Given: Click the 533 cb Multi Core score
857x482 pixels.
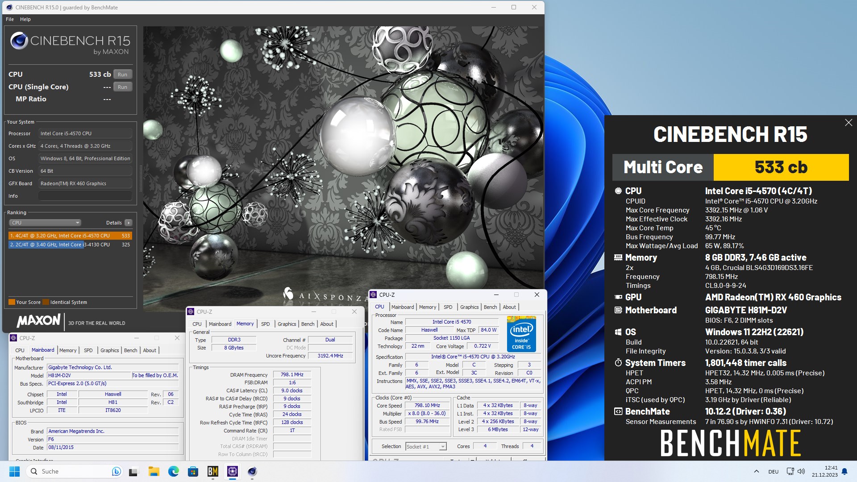Looking at the screenshot, I should point(781,167).
